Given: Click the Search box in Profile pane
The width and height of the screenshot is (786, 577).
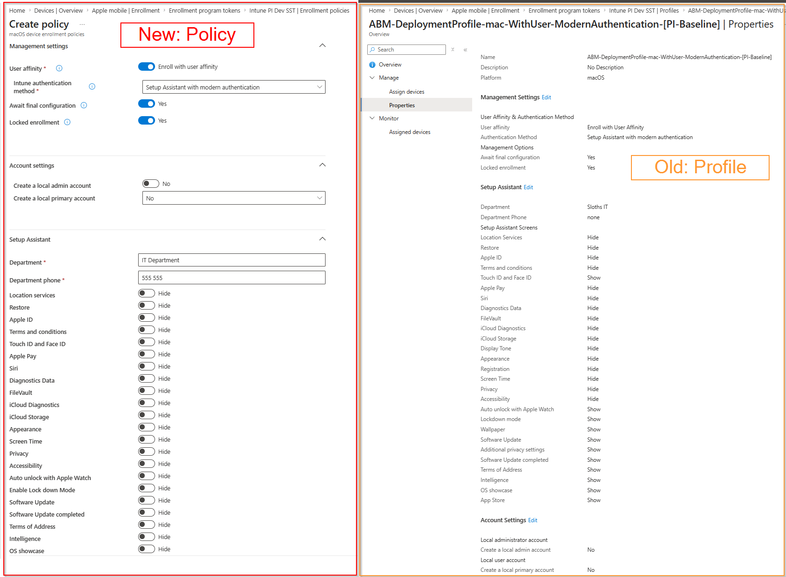Looking at the screenshot, I should [407, 50].
